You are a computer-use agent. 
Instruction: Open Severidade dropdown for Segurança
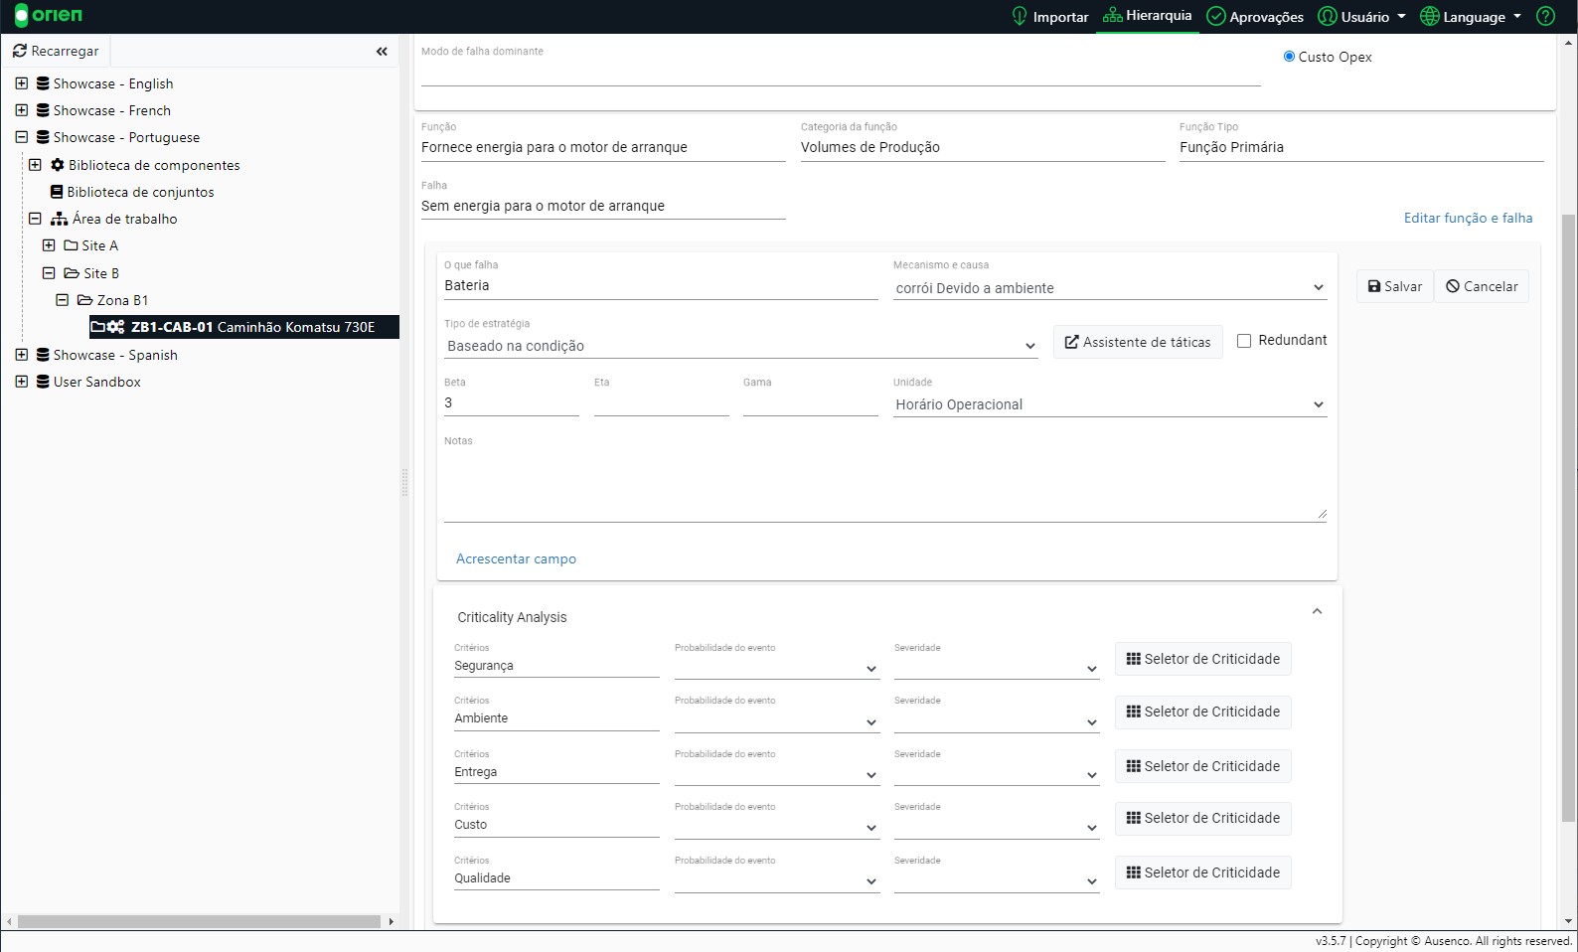[x=997, y=668]
